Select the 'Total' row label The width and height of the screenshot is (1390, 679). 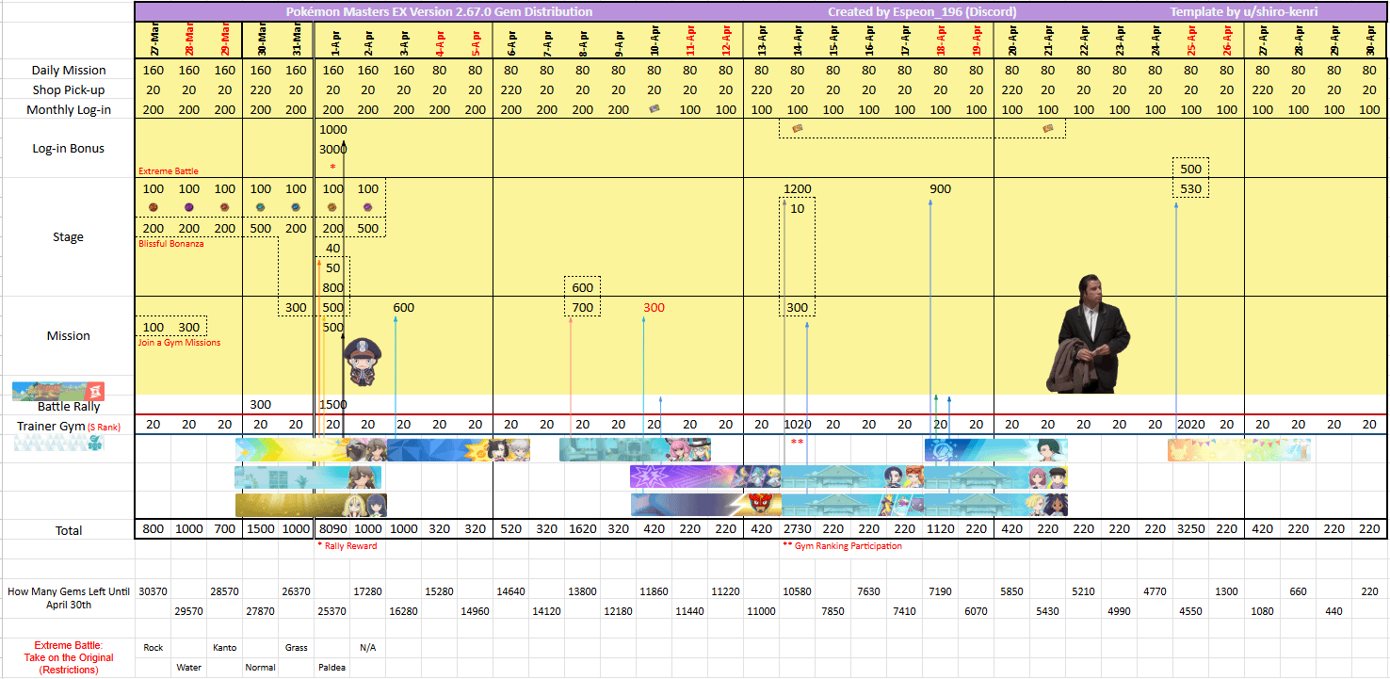69,531
